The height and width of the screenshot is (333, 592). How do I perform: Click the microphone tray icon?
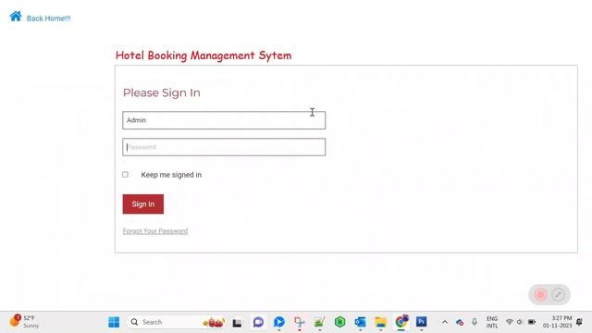(x=475, y=322)
